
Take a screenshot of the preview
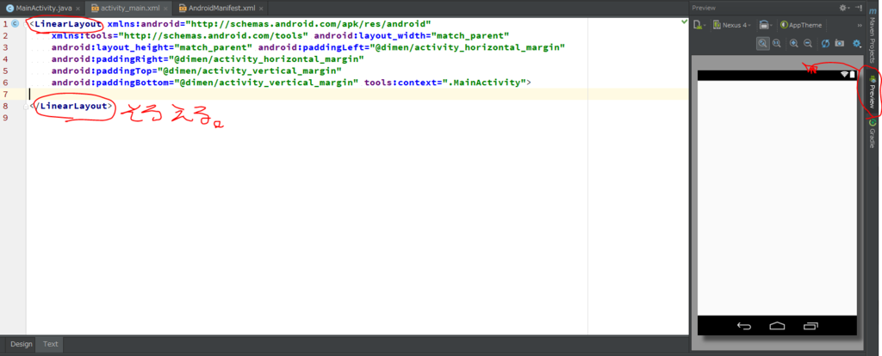click(x=839, y=43)
